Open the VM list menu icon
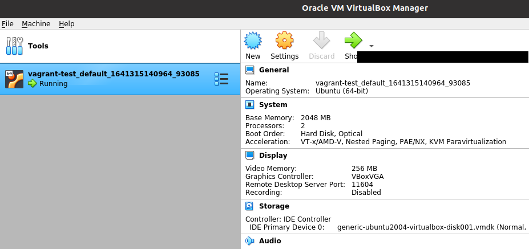This screenshot has width=529, height=249. pyautogui.click(x=221, y=79)
